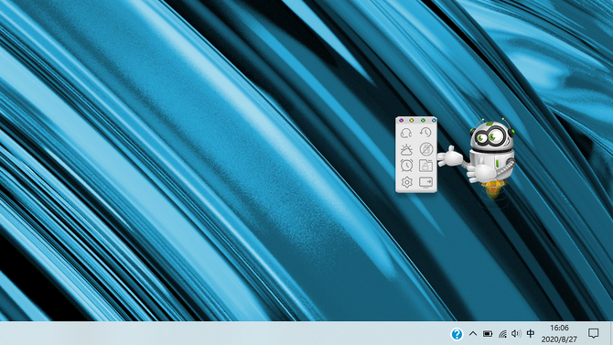This screenshot has width=613, height=345.
Task: Select the cyan diamond dot
Action: pyautogui.click(x=433, y=120)
